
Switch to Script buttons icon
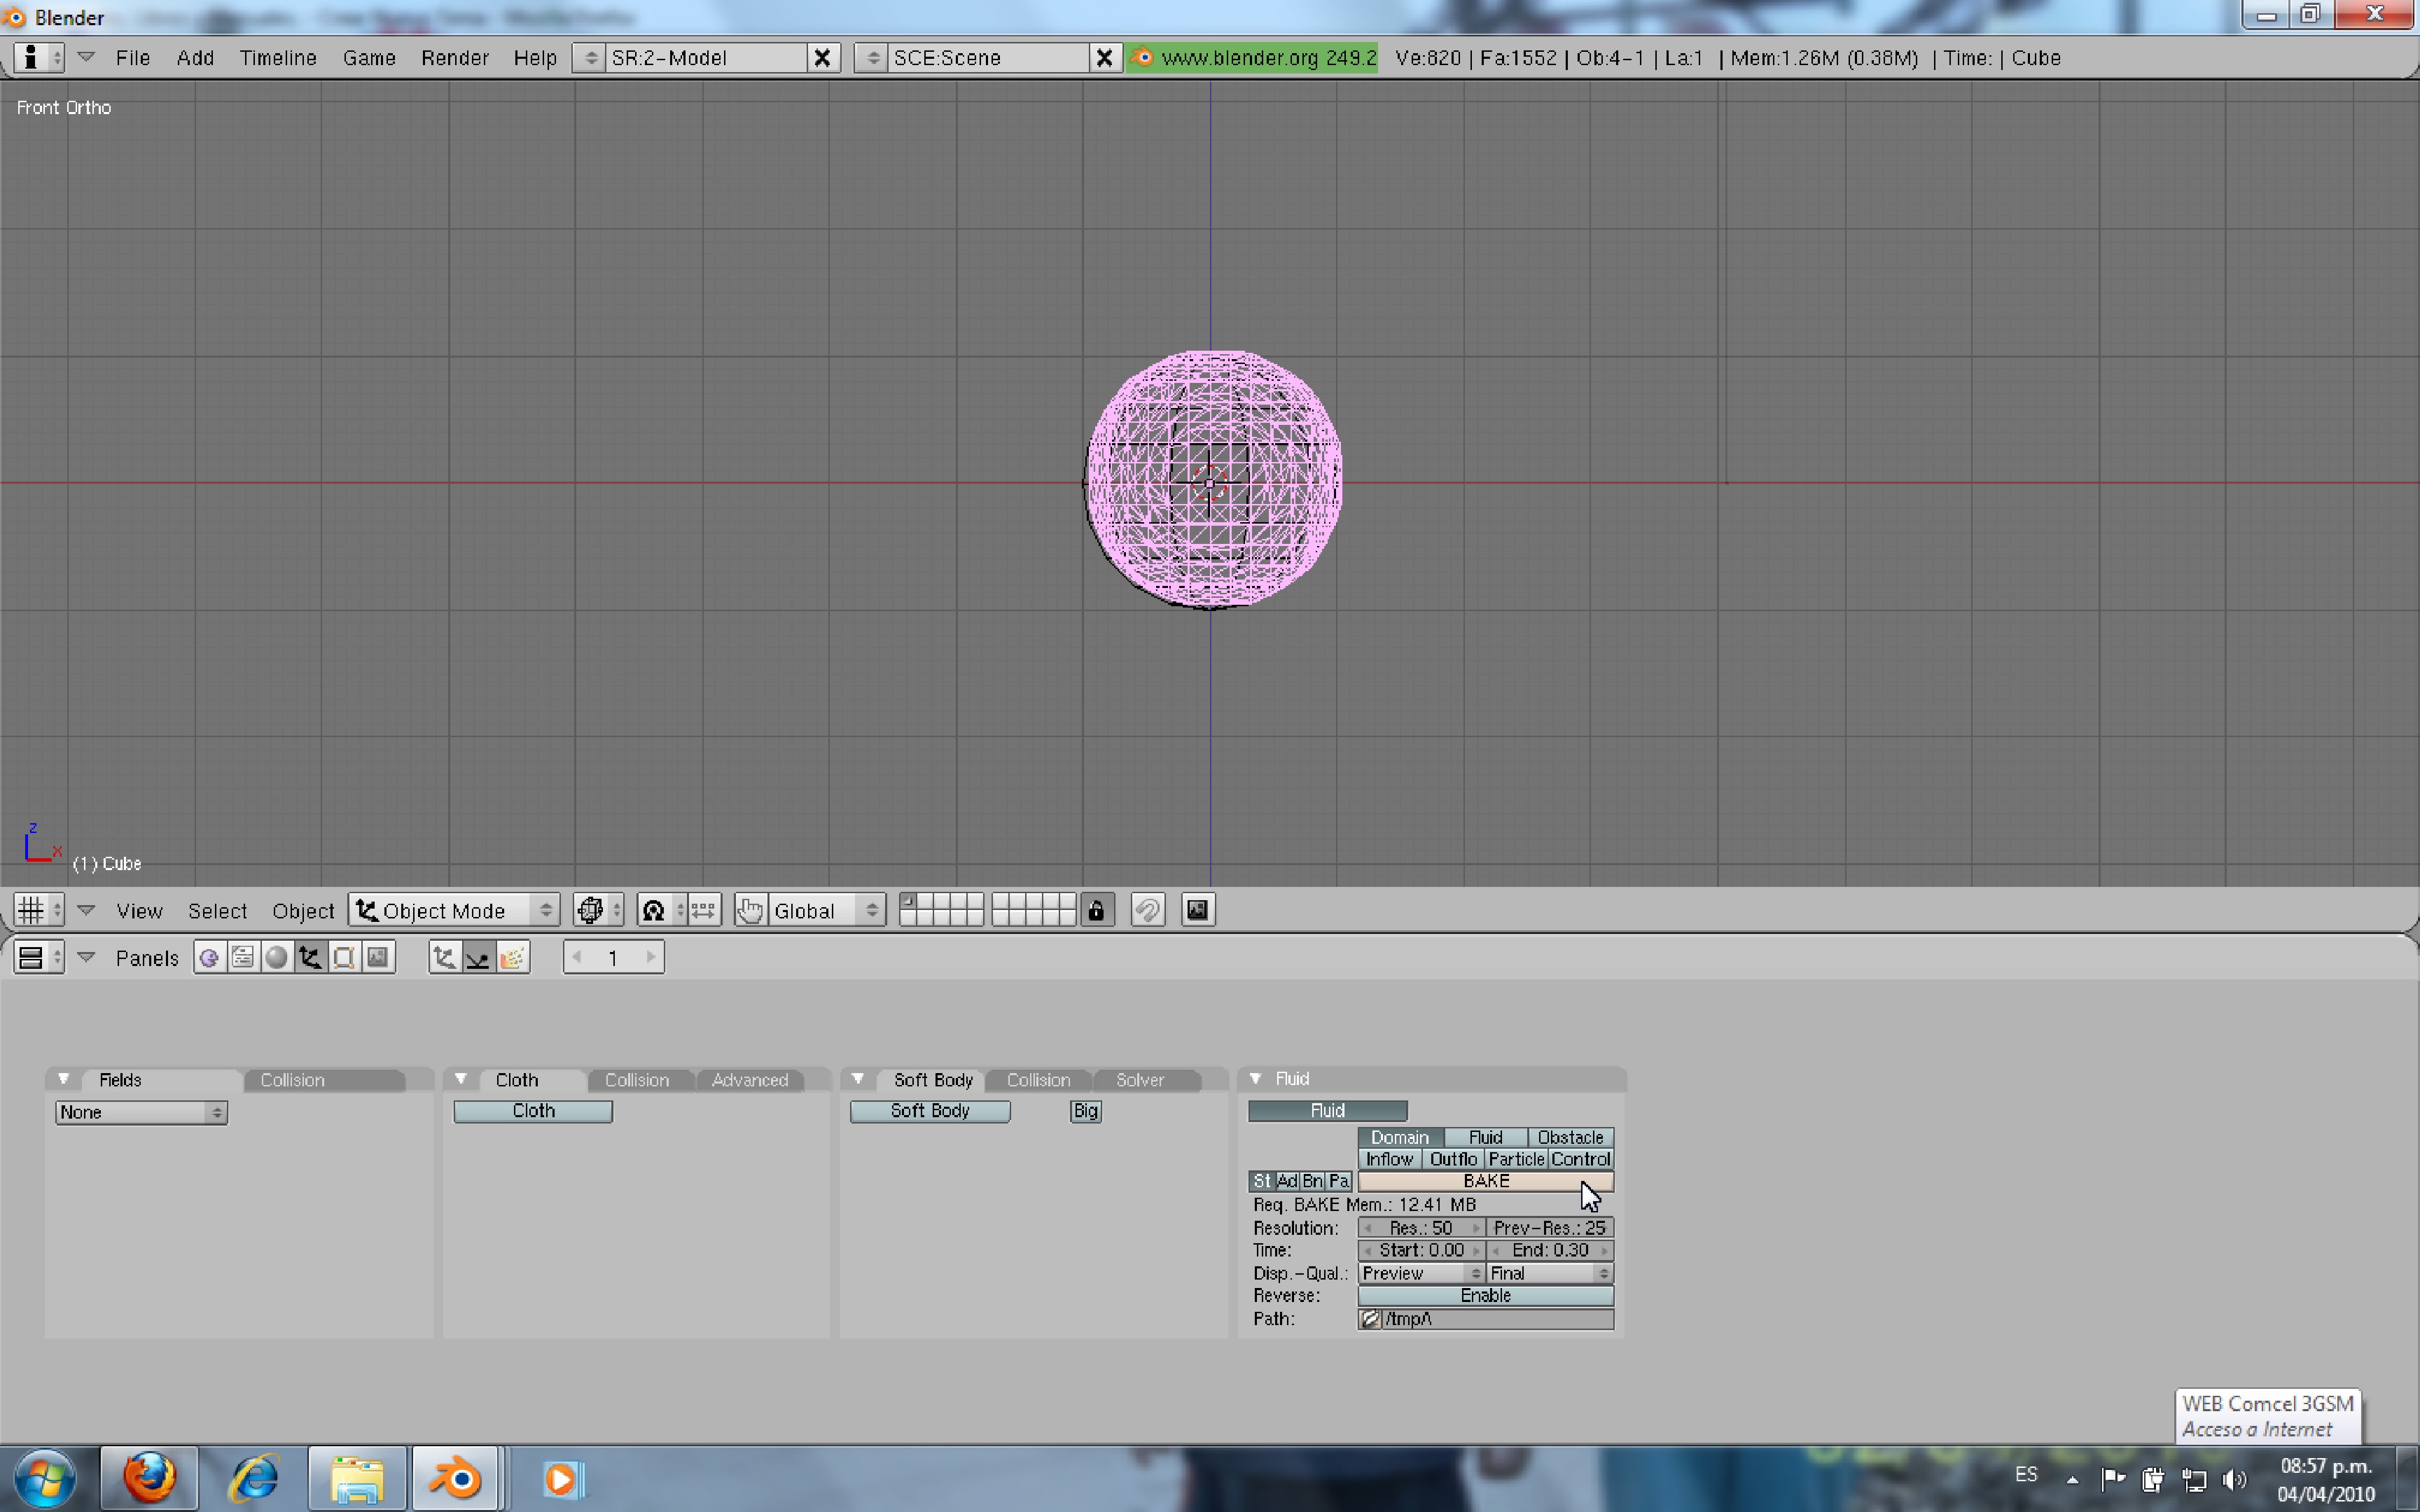[x=243, y=958]
